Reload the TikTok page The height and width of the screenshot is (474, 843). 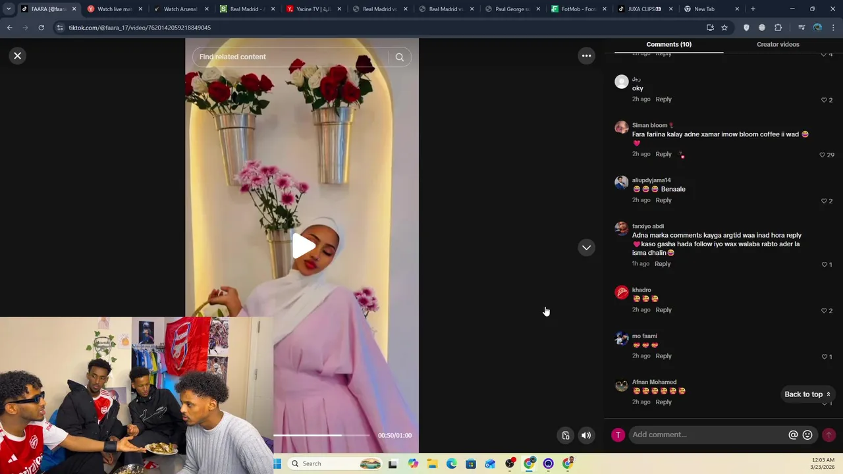tap(41, 28)
